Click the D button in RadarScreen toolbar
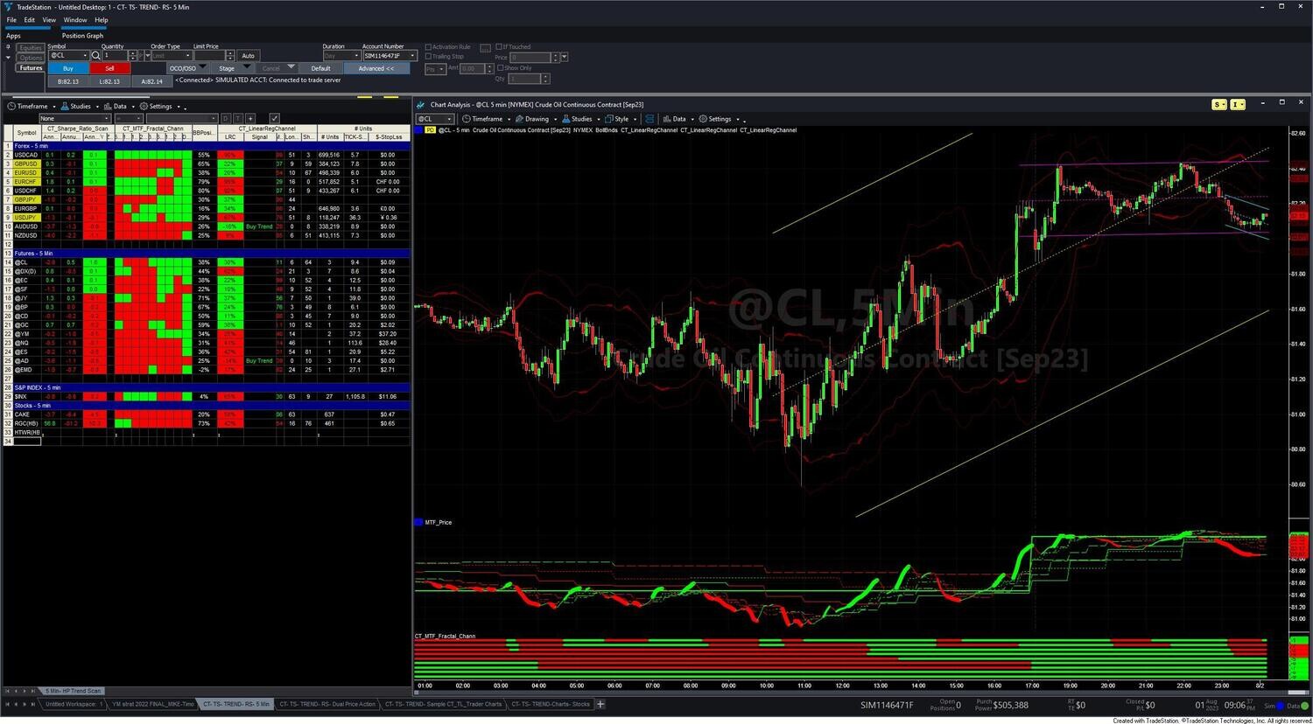1313x724 pixels. 225,118
